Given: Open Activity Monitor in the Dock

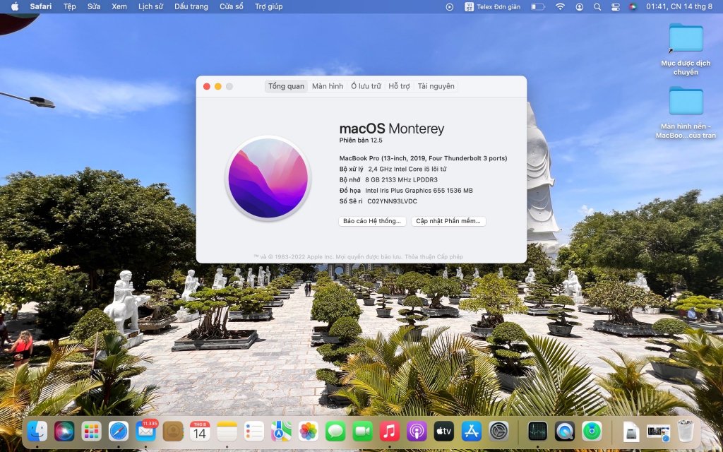Looking at the screenshot, I should [537, 432].
